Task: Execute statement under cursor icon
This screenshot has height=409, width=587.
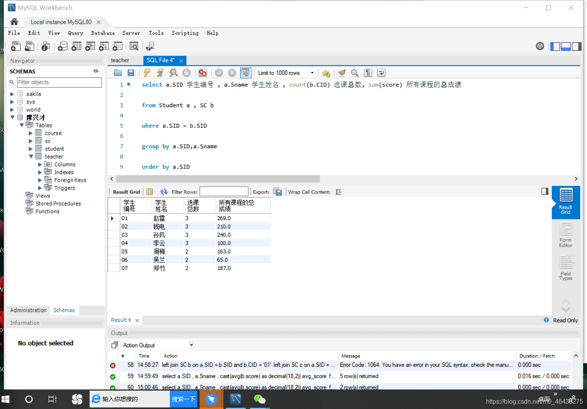Action: (x=160, y=73)
